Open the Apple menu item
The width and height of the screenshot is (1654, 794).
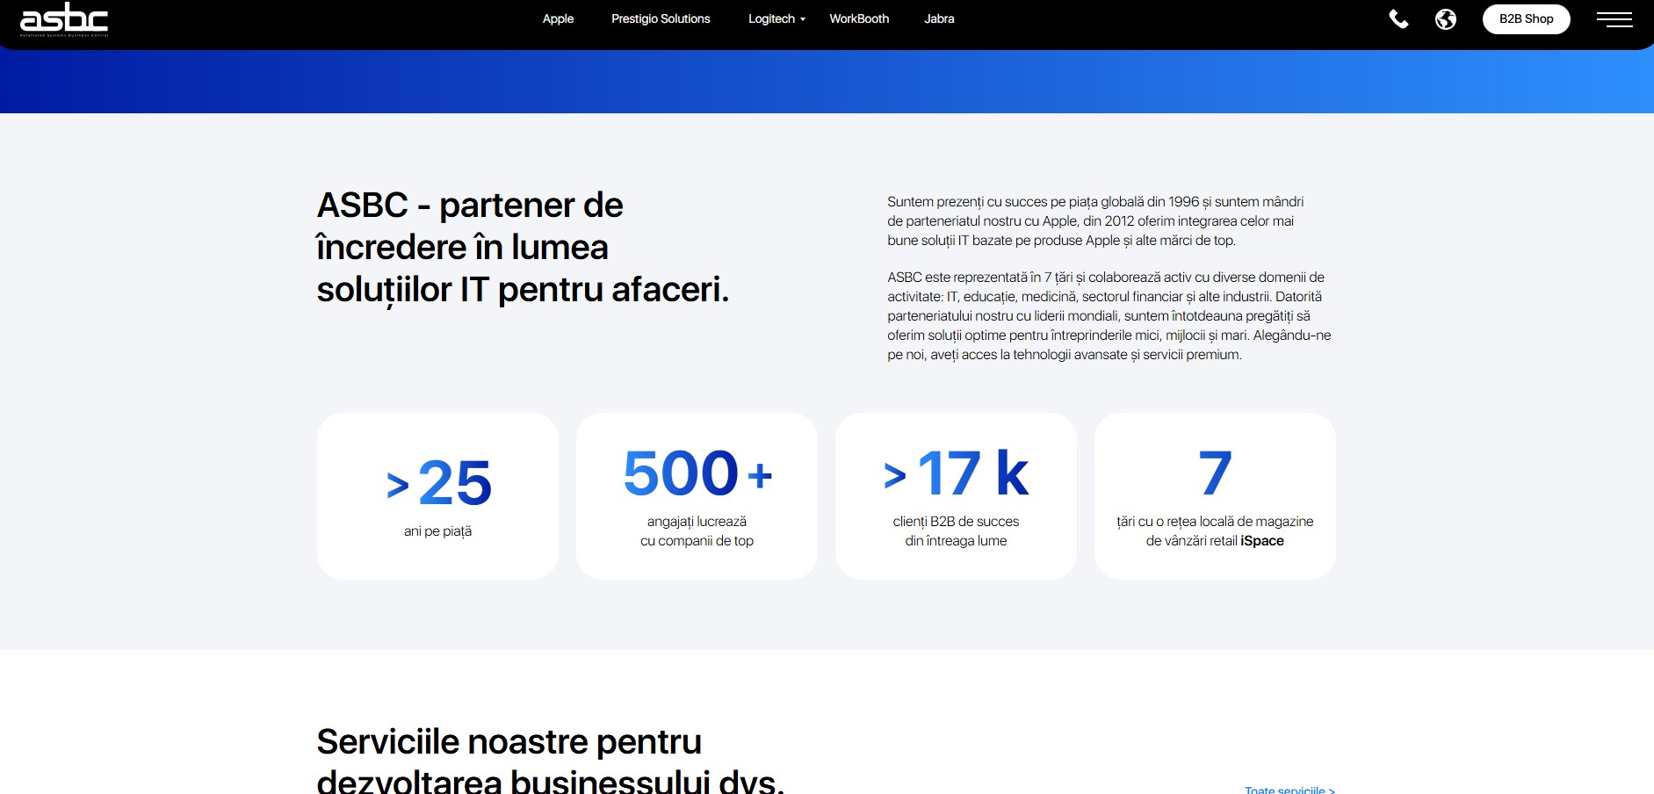pyautogui.click(x=558, y=18)
